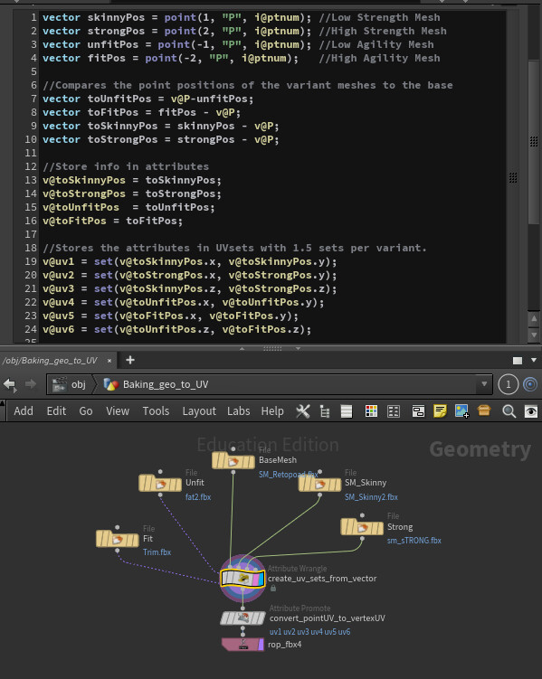The image size is (542, 679).
Task: Add a new pane tab with plus
Action: (130, 360)
